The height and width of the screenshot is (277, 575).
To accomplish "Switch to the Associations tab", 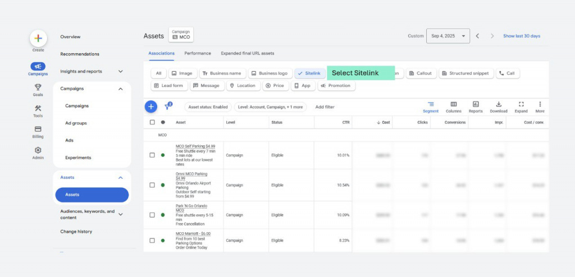I will [x=161, y=53].
